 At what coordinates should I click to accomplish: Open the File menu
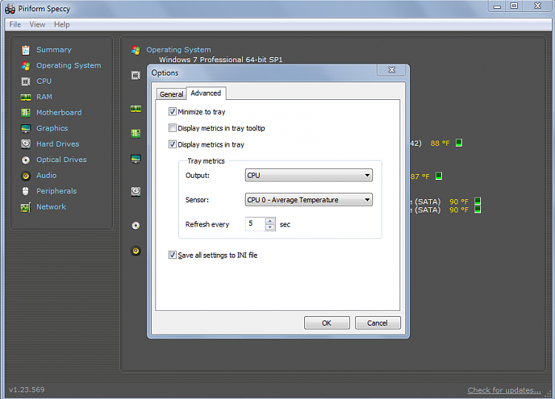15,24
